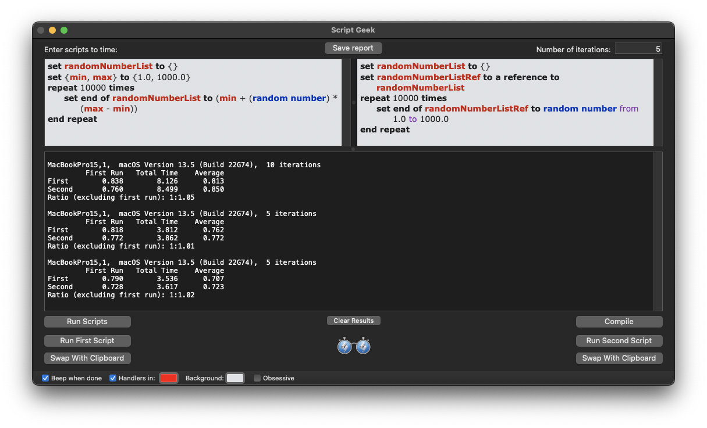Viewport: 707px width, 428px height.
Task: Click 'end repeat' in the second script
Action: pos(385,130)
